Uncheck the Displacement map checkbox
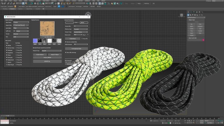 (7, 60)
